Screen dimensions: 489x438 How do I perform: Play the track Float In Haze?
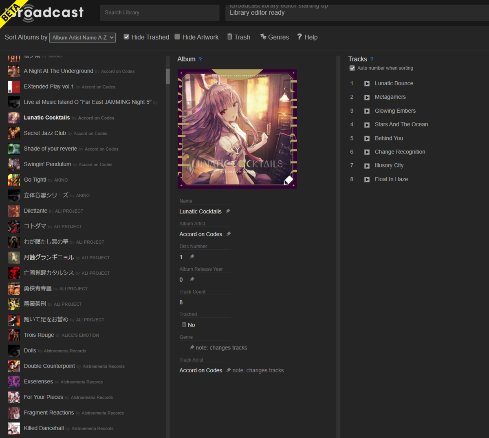(x=367, y=179)
